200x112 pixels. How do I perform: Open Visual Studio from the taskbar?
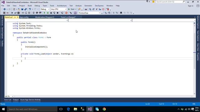(90, 109)
